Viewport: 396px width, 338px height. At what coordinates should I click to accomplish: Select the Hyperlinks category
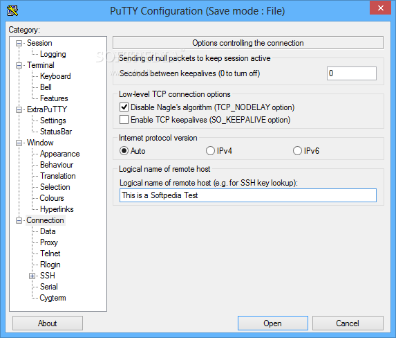(x=57, y=209)
